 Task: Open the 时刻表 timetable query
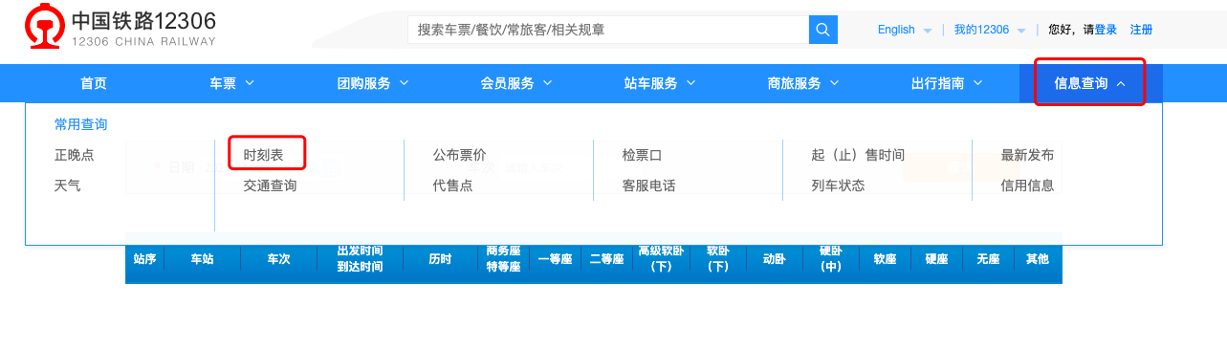point(264,155)
